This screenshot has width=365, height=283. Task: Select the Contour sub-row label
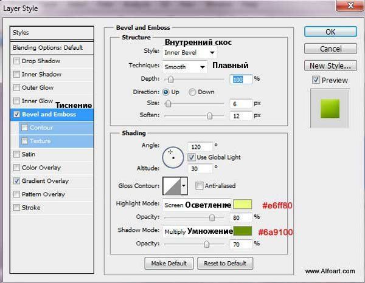(41, 128)
